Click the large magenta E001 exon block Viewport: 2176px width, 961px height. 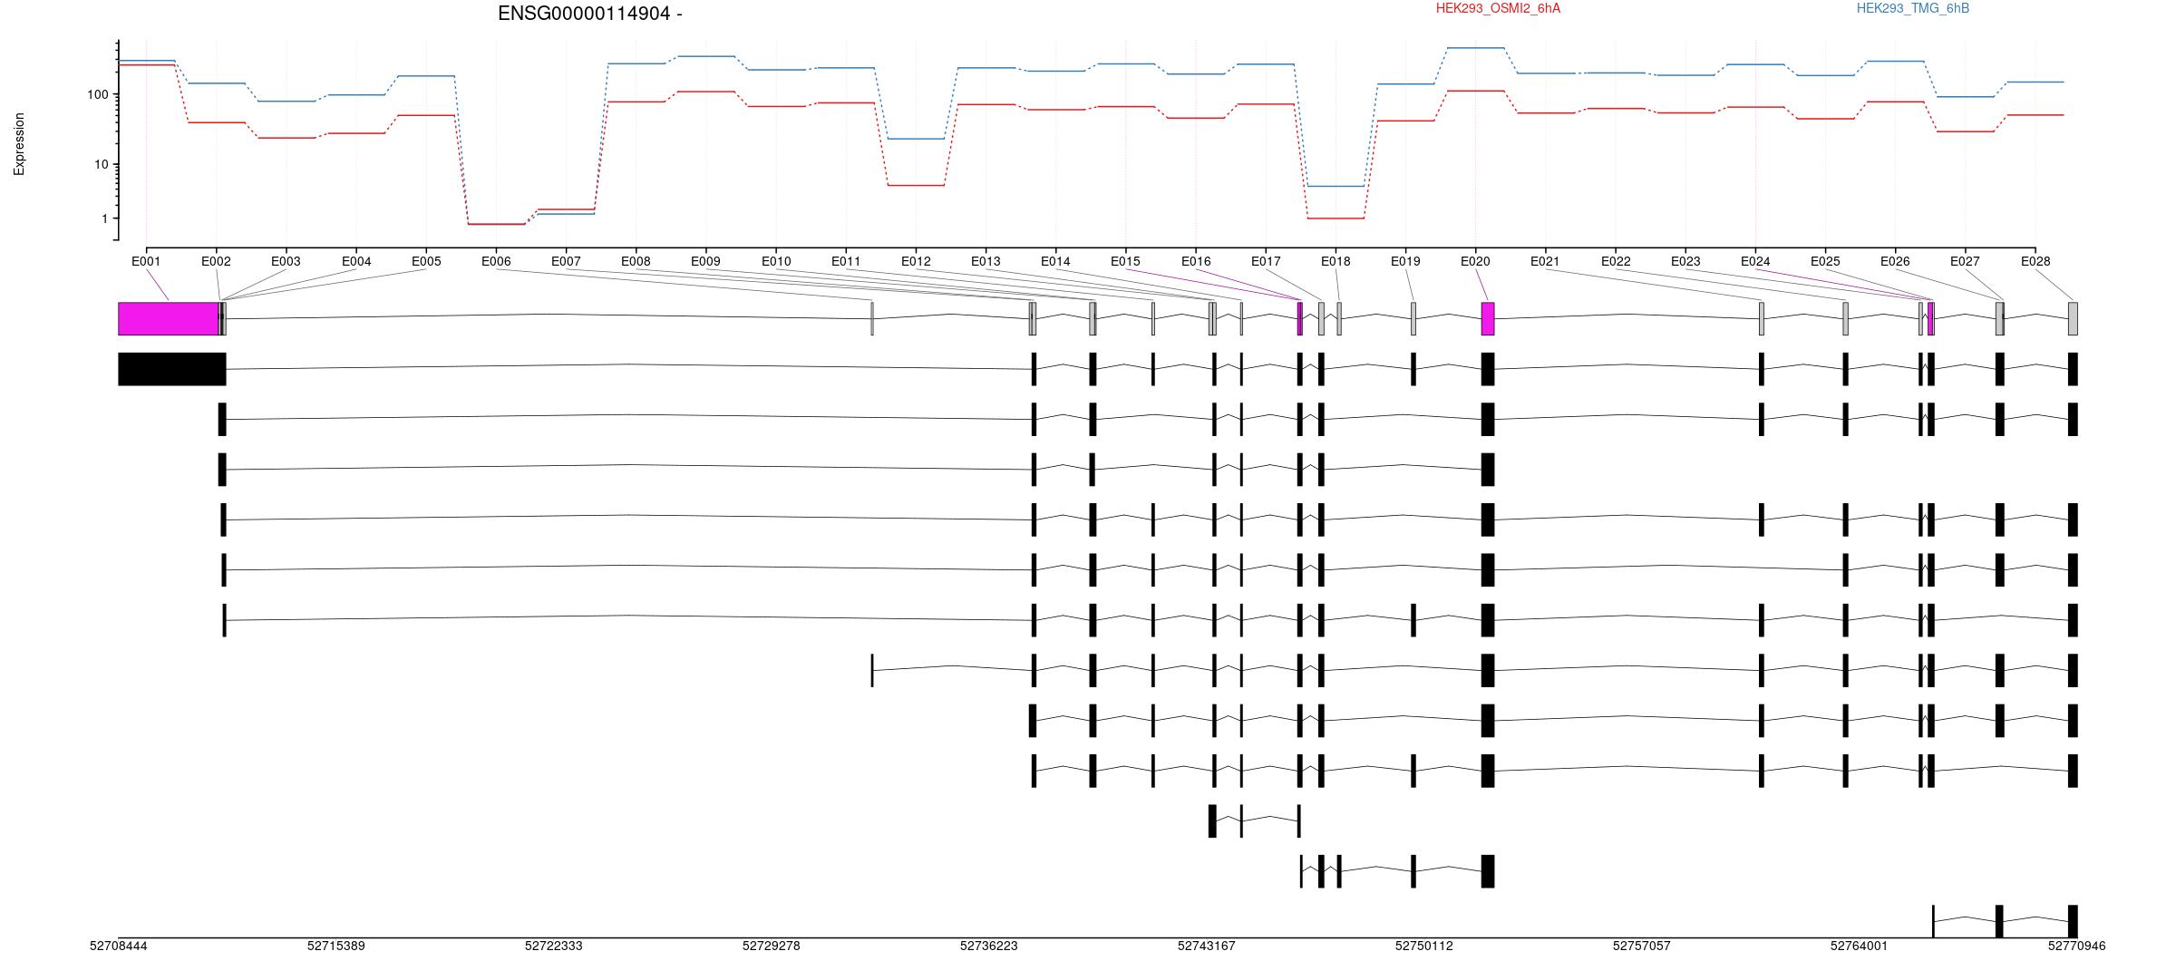(x=169, y=318)
